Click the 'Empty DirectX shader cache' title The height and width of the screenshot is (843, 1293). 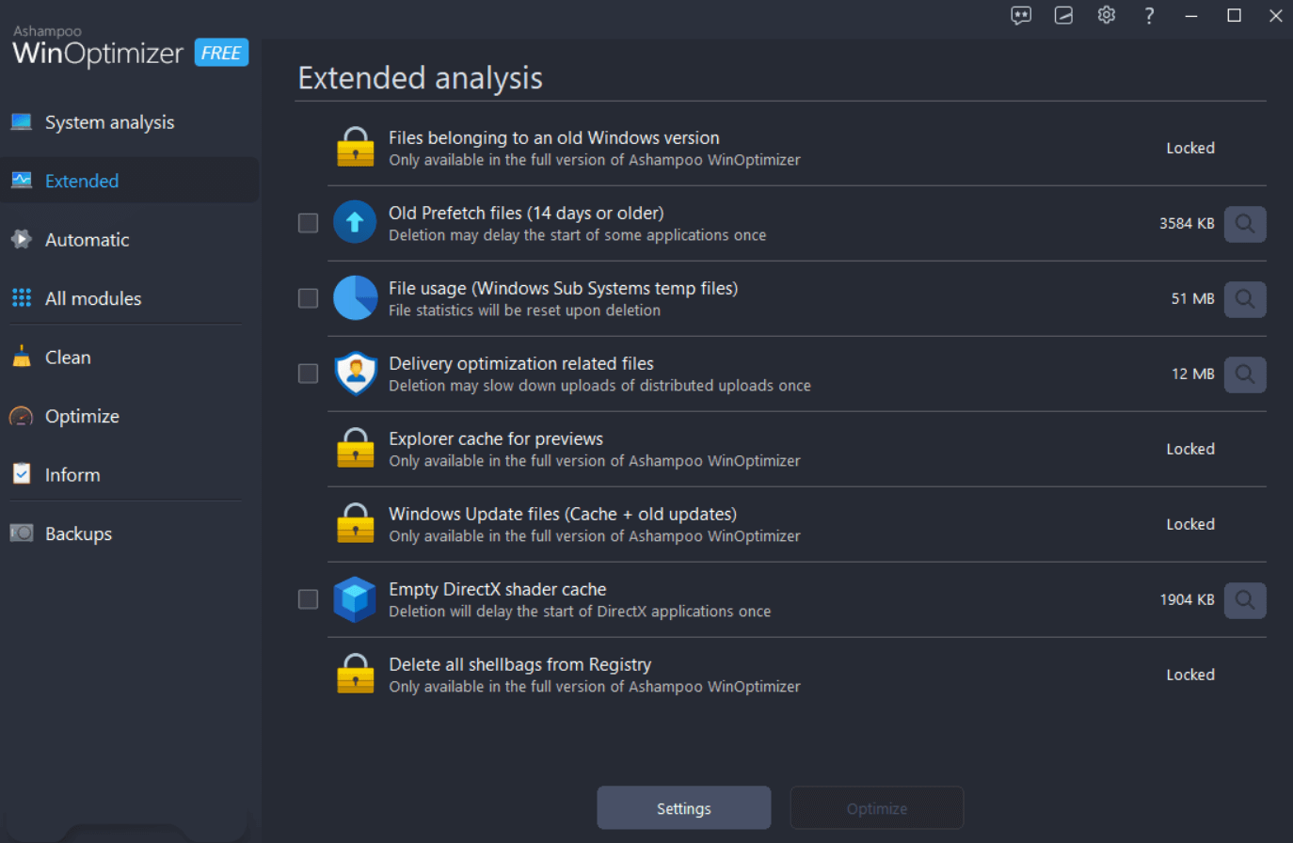[x=498, y=589]
